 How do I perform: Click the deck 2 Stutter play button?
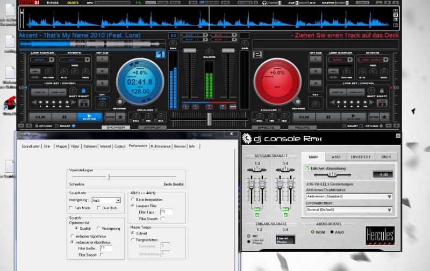pyautogui.click(x=353, y=117)
